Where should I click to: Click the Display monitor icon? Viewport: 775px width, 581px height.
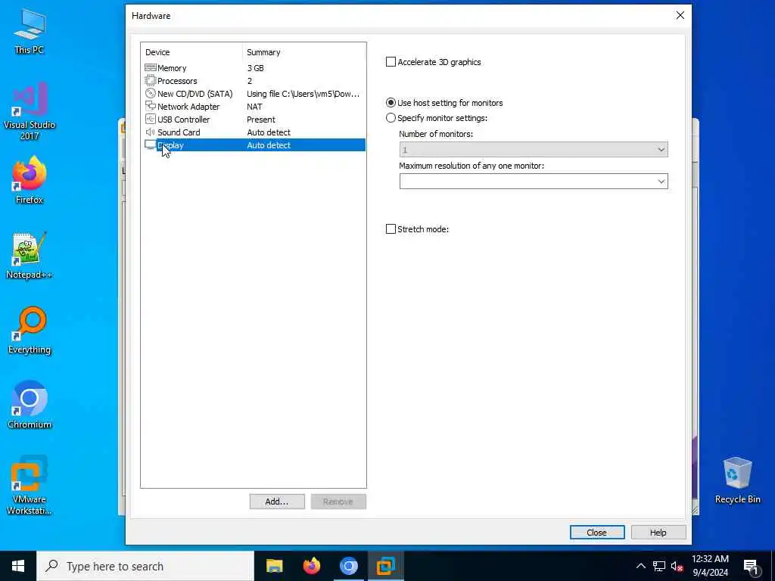coord(151,144)
